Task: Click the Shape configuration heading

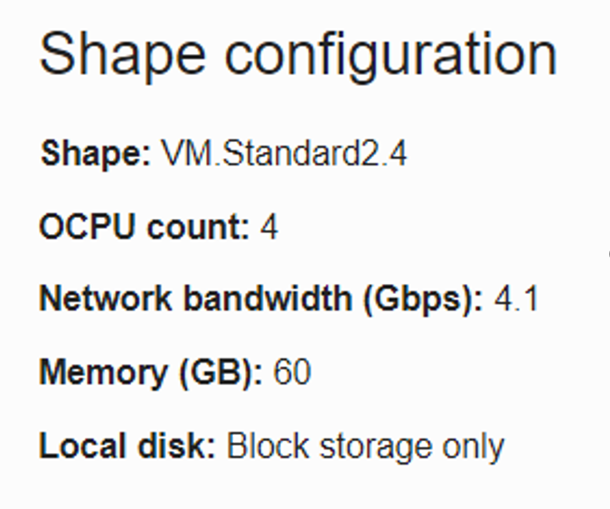Action: tap(298, 54)
